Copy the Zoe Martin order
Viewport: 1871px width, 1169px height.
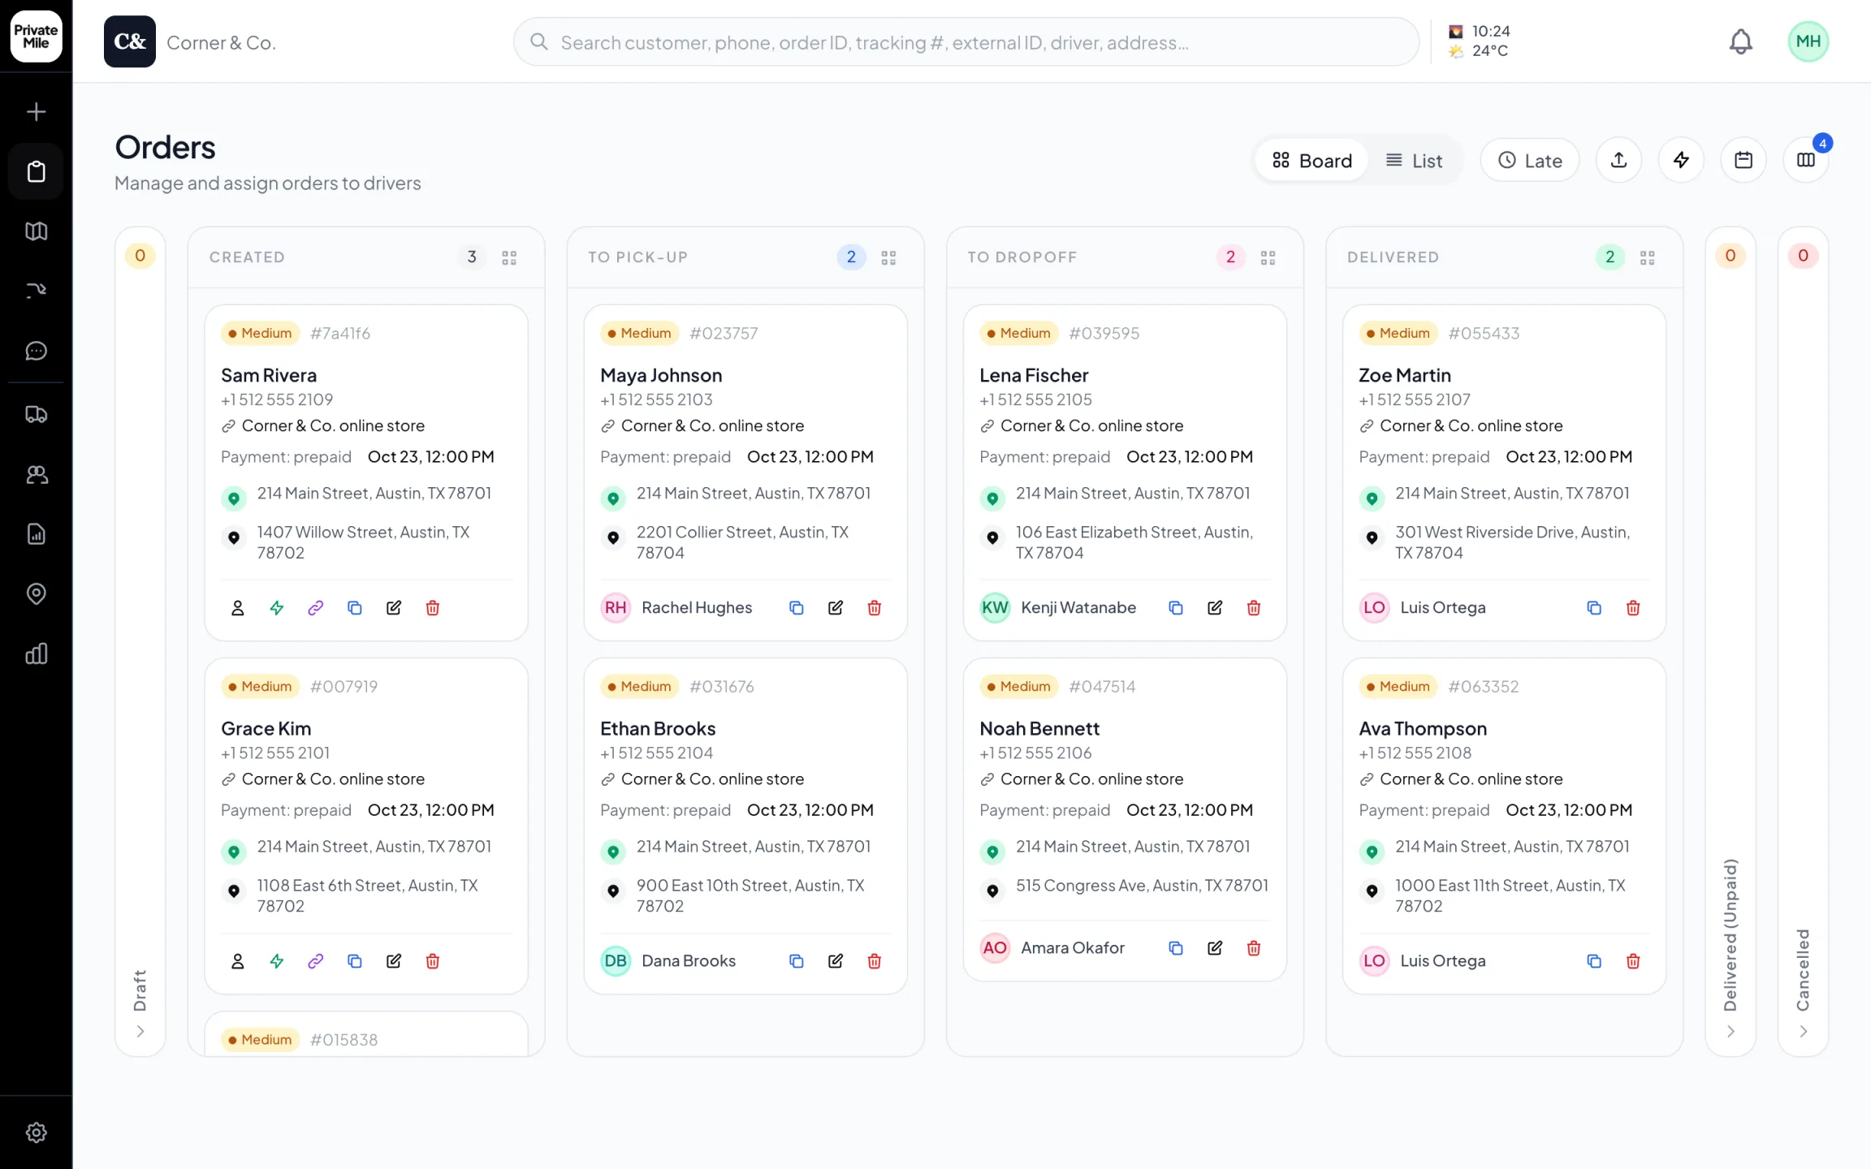(x=1593, y=608)
